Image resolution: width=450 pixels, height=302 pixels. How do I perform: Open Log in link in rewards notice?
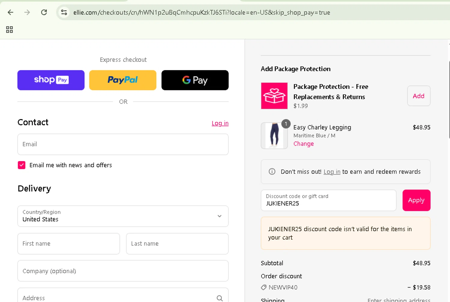[x=332, y=172]
